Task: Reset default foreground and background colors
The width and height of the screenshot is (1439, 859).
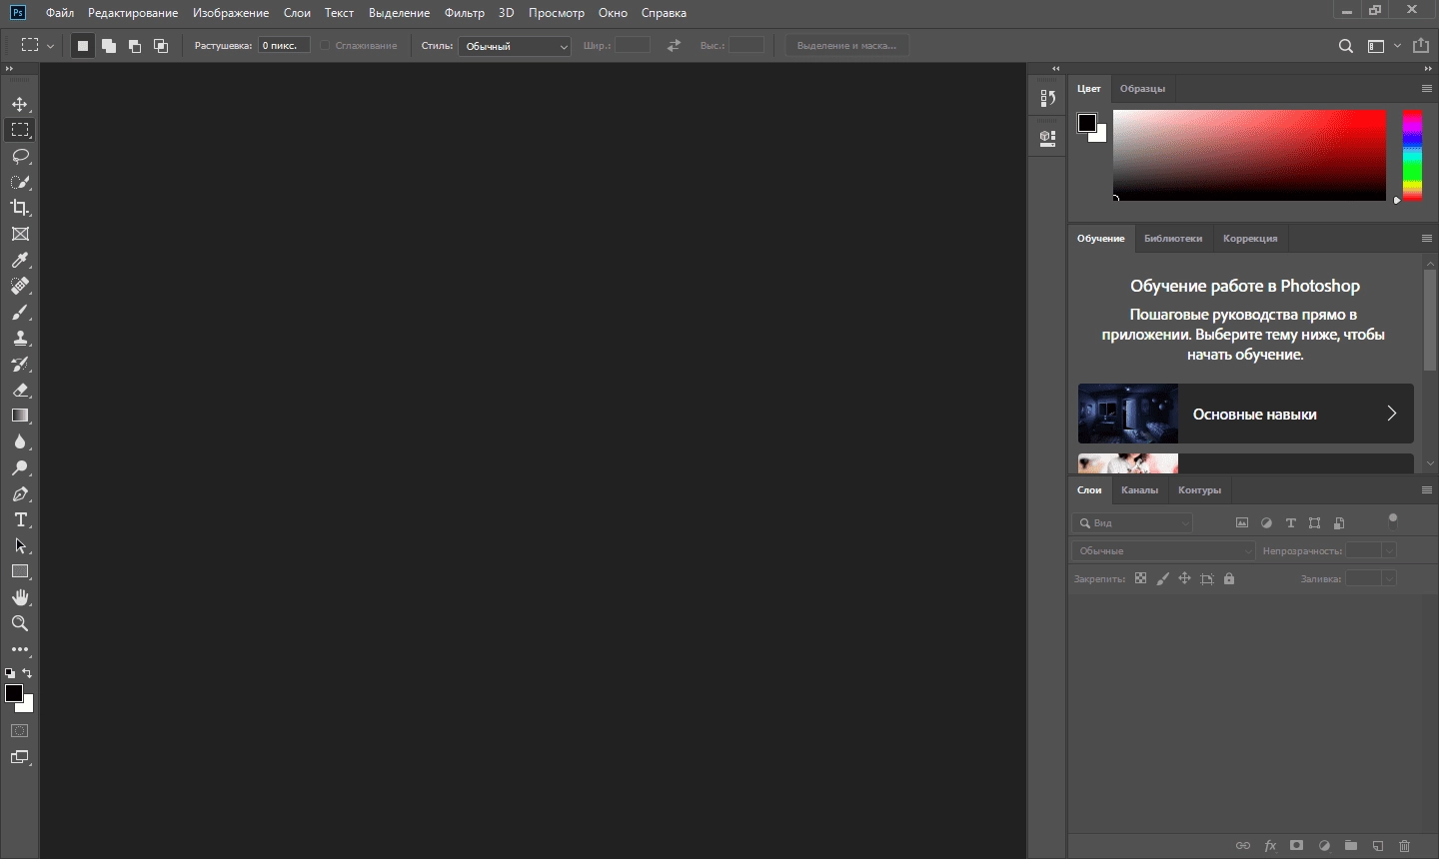Action: pyautogui.click(x=10, y=674)
